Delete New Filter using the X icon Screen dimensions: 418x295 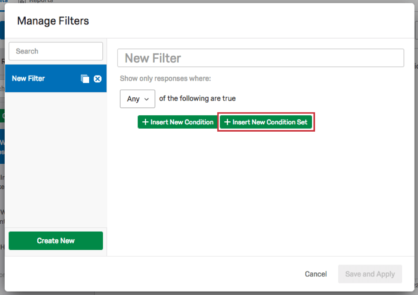pyautogui.click(x=97, y=78)
